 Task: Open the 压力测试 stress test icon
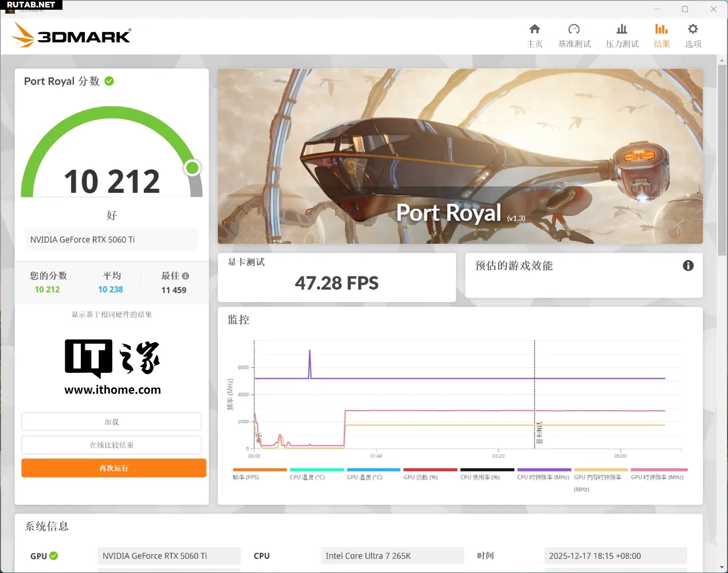622,29
